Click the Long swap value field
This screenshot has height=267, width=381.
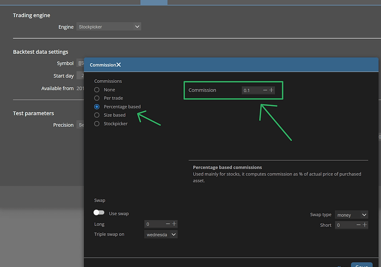click(155, 224)
